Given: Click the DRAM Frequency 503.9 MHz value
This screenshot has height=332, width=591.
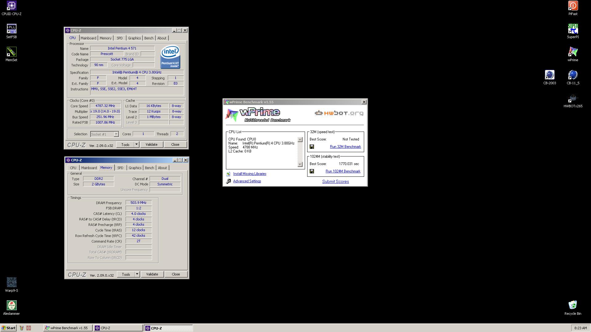Looking at the screenshot, I should pyautogui.click(x=139, y=203).
